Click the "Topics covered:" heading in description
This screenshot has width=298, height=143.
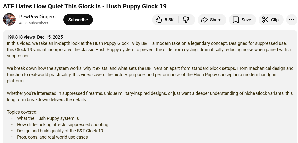[x=22, y=112]
